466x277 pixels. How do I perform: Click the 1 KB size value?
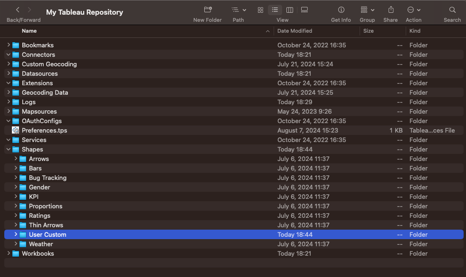point(396,130)
